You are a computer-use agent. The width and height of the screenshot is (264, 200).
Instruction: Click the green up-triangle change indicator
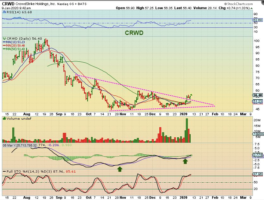pyautogui.click(x=252, y=8)
